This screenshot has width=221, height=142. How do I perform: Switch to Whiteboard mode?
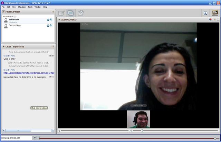click(x=61, y=13)
